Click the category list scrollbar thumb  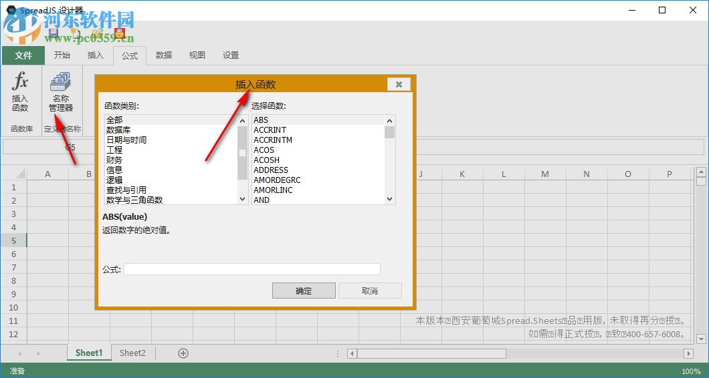pyautogui.click(x=243, y=153)
